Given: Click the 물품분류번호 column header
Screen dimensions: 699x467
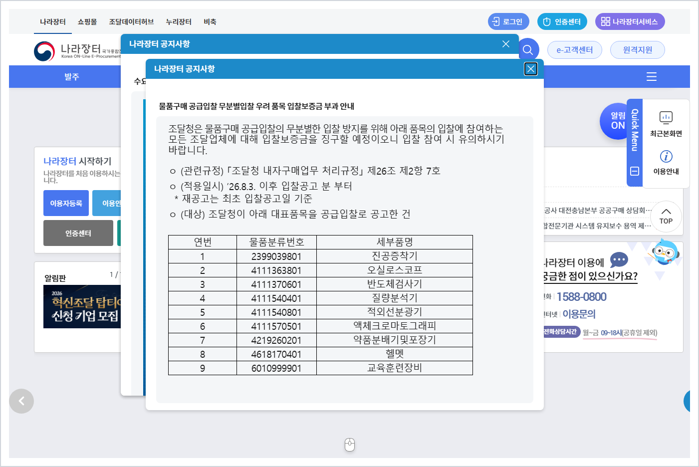Looking at the screenshot, I should pyautogui.click(x=276, y=242).
